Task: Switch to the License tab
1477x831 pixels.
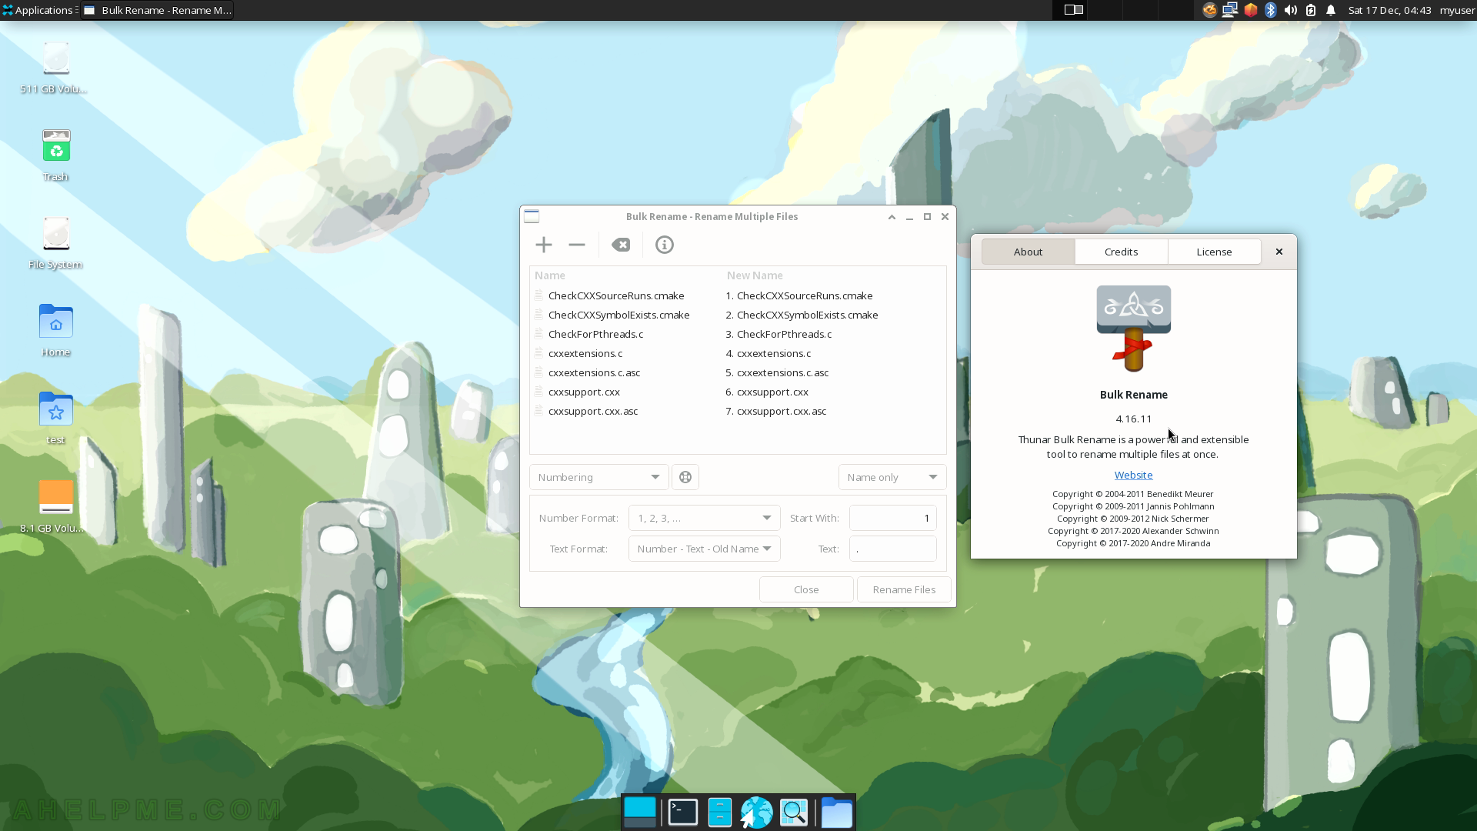Action: (x=1214, y=252)
